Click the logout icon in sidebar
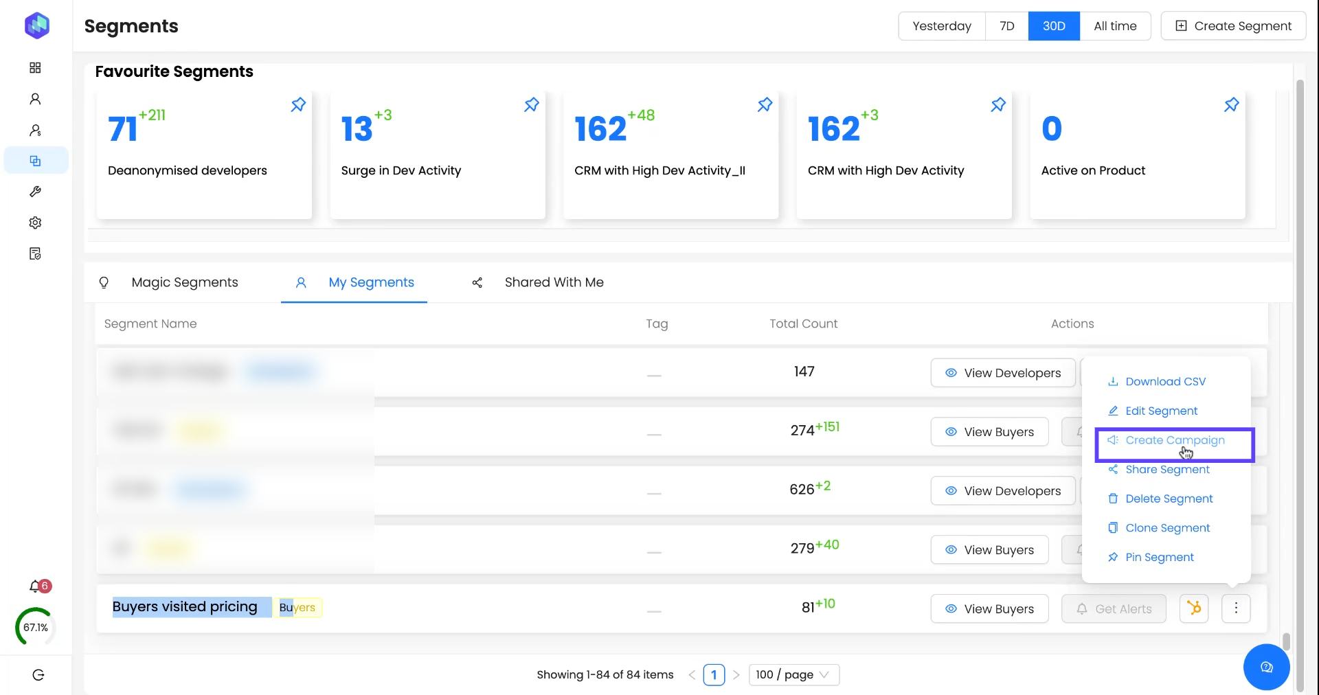The image size is (1319, 695). coord(38,675)
